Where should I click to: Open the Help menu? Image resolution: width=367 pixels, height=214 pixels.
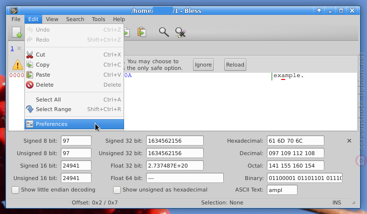click(x=119, y=19)
